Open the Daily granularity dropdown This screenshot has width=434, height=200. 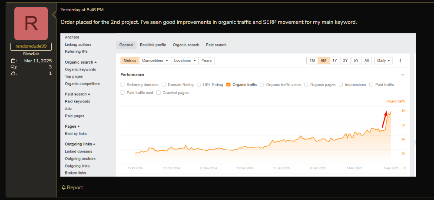[383, 61]
